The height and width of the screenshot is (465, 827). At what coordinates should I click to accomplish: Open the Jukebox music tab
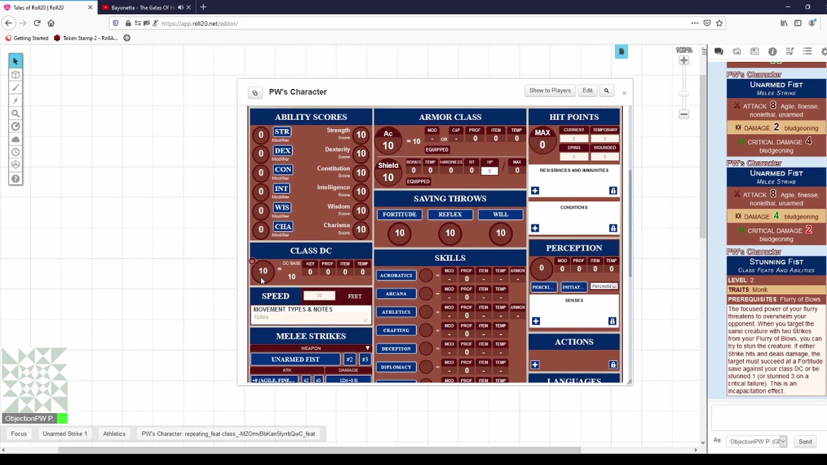[790, 52]
